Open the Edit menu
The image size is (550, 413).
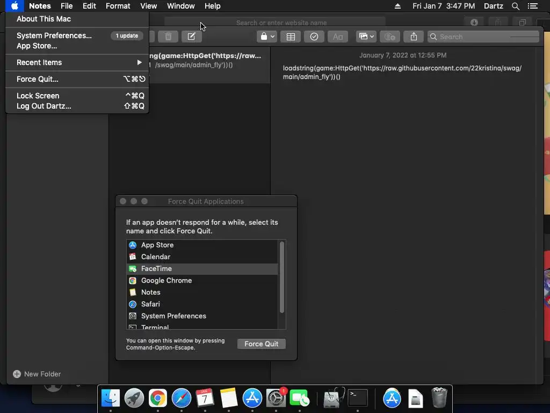click(89, 6)
